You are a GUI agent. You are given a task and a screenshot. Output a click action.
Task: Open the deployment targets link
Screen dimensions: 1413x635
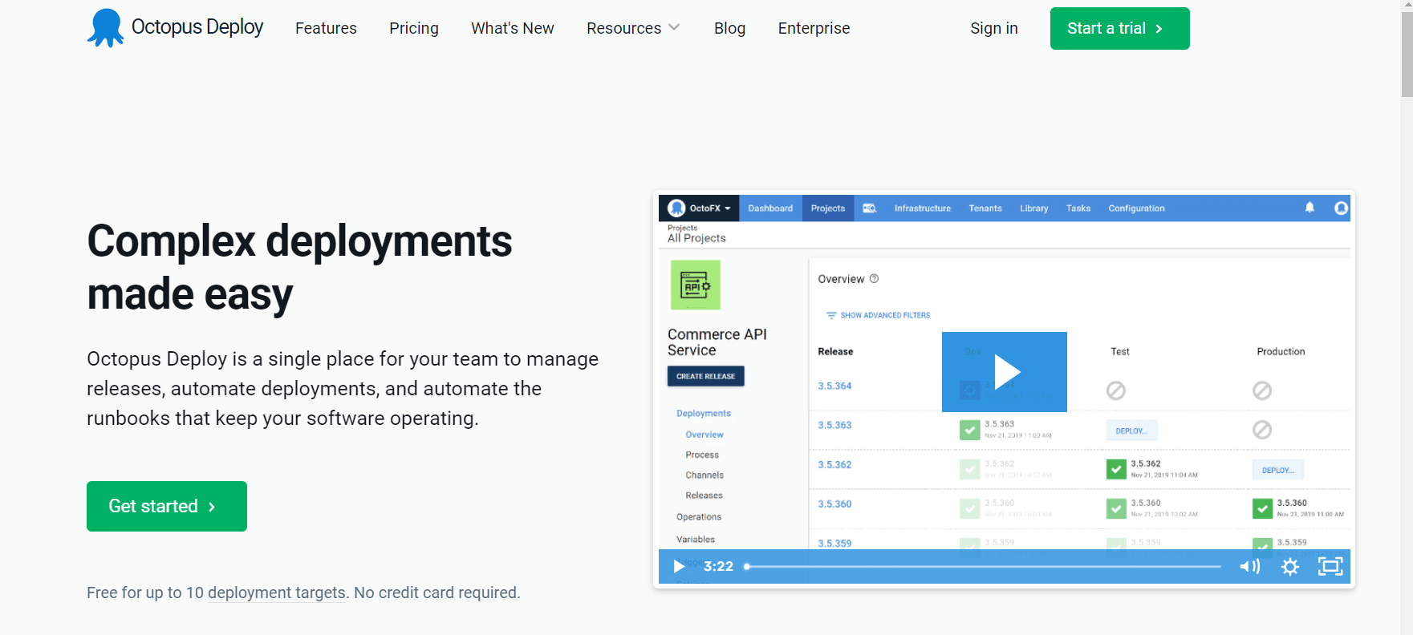(277, 593)
